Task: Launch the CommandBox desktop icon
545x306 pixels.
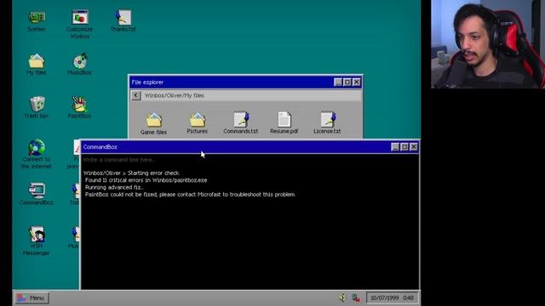Action: [x=36, y=194]
